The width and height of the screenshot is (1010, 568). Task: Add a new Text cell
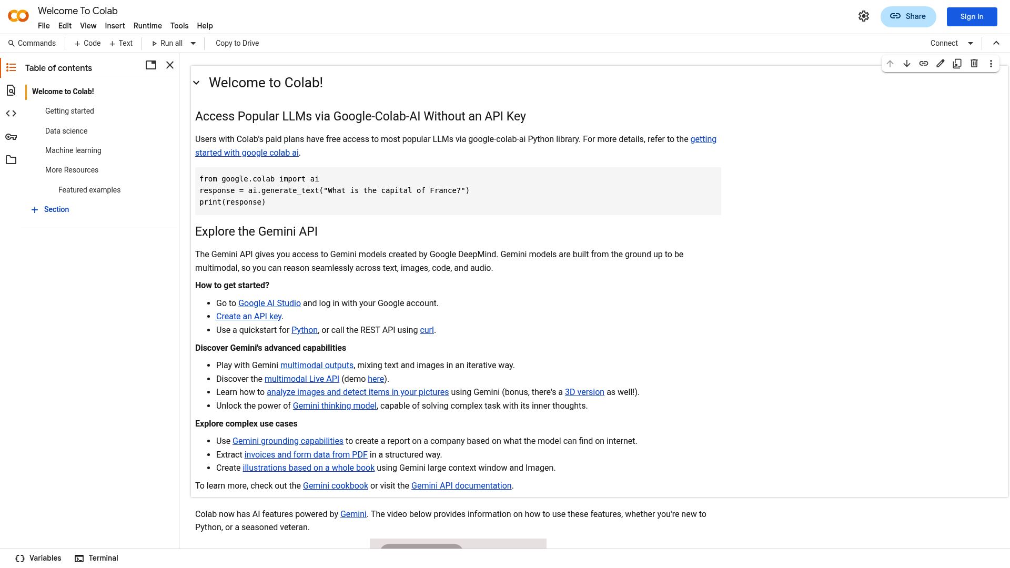(x=121, y=43)
